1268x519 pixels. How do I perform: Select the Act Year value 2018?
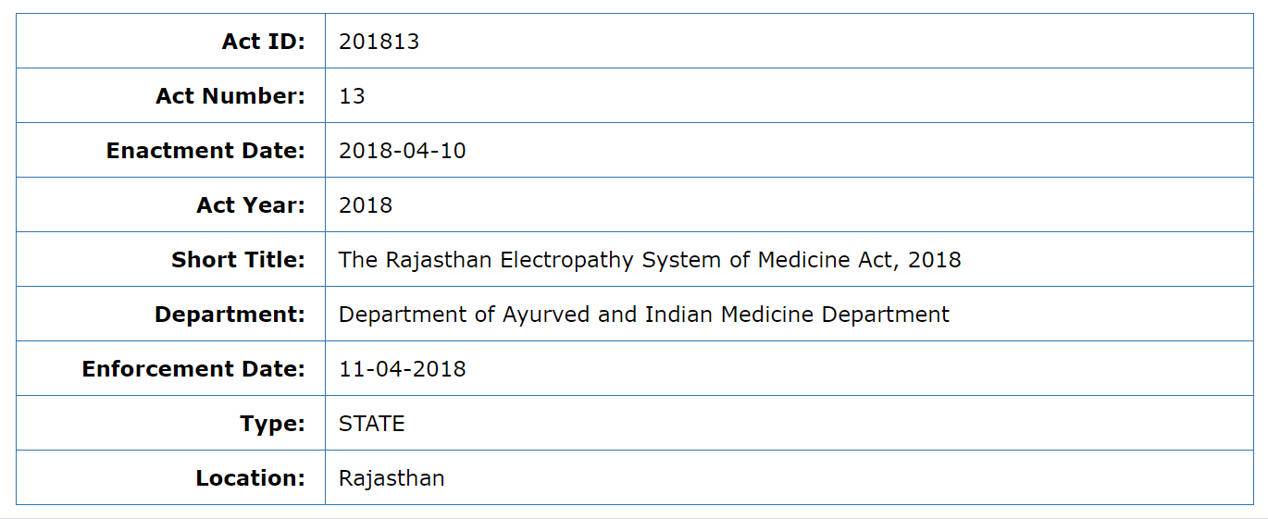[x=366, y=205]
